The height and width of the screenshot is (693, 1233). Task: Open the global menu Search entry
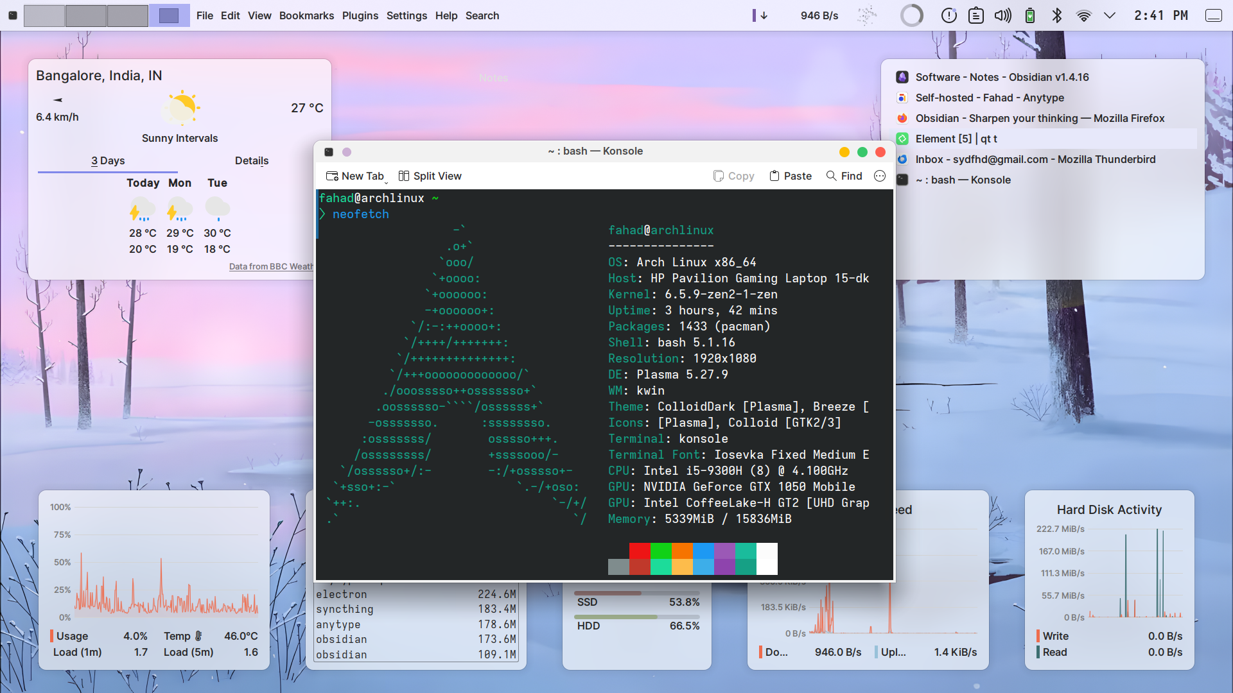click(x=482, y=15)
